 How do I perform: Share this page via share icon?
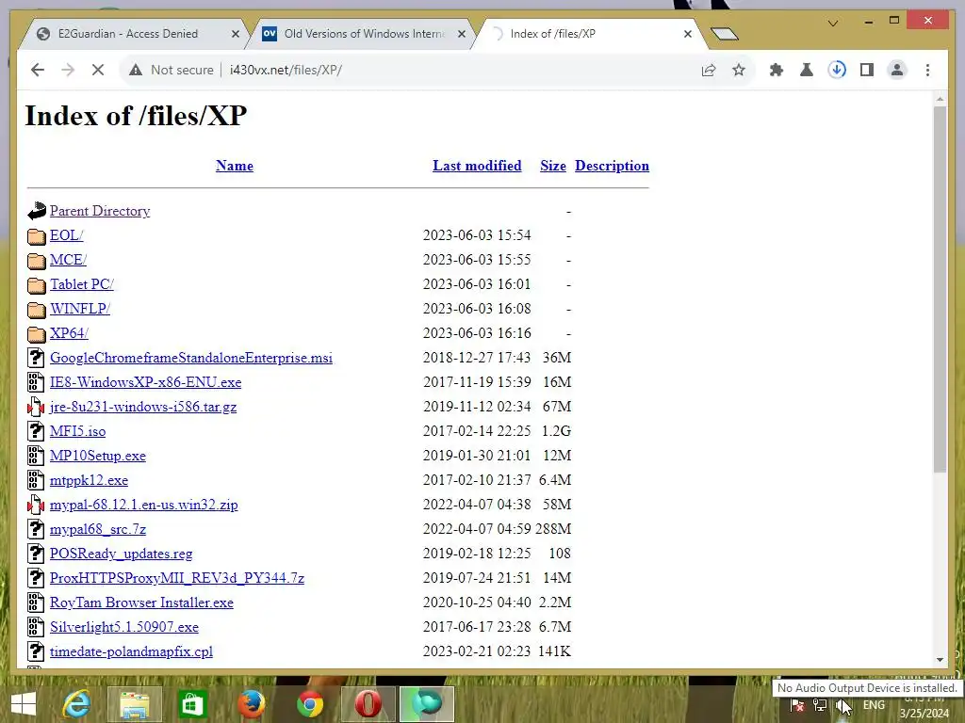[x=709, y=70]
